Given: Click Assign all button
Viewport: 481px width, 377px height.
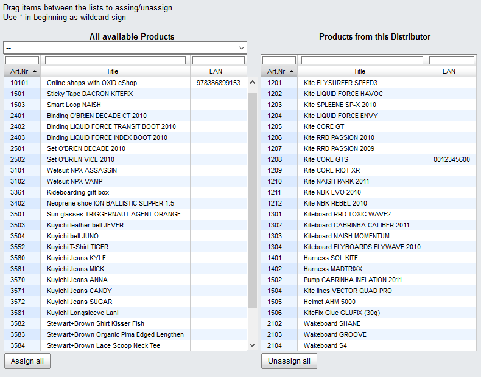Looking at the screenshot, I should tap(27, 361).
